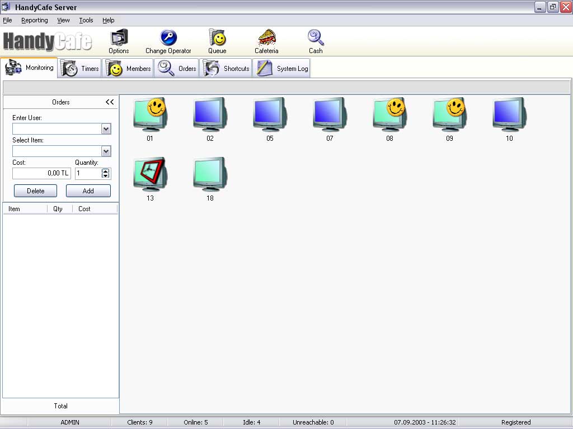Expand the Select Item dropdown
The image size is (573, 429).
click(x=106, y=151)
